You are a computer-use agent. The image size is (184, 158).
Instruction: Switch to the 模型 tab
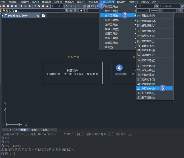point(23,130)
